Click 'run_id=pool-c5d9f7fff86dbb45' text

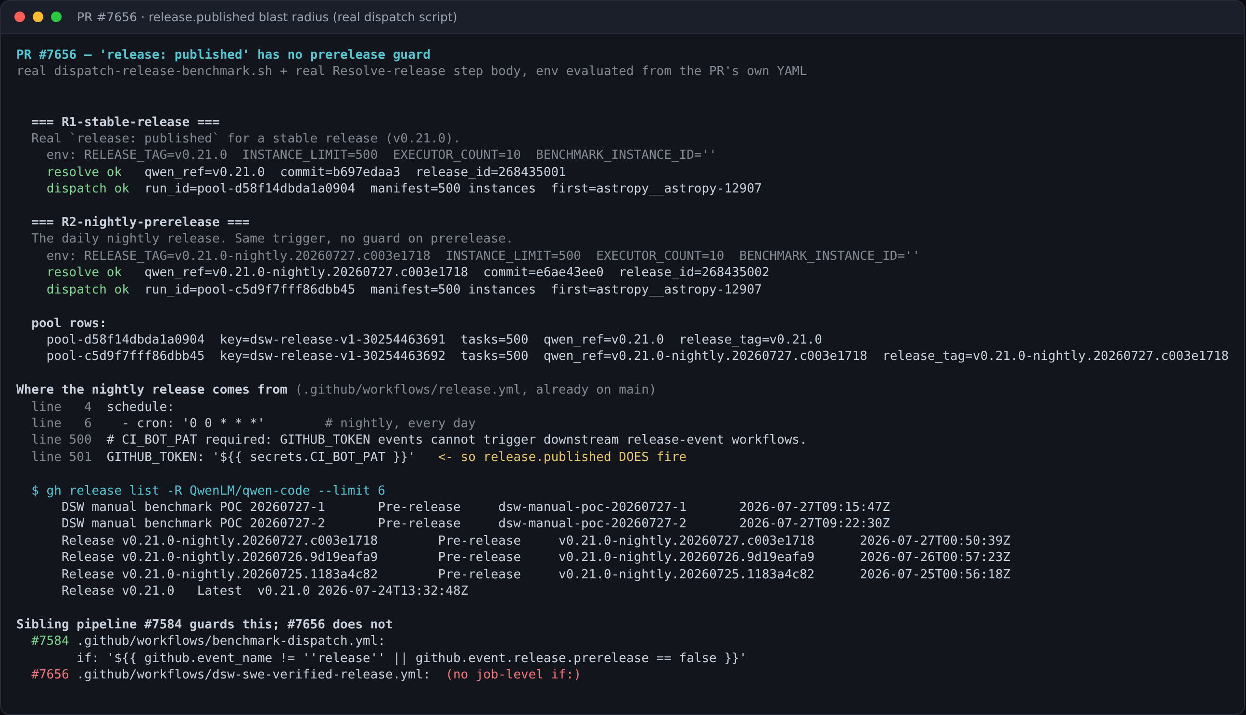pos(250,290)
